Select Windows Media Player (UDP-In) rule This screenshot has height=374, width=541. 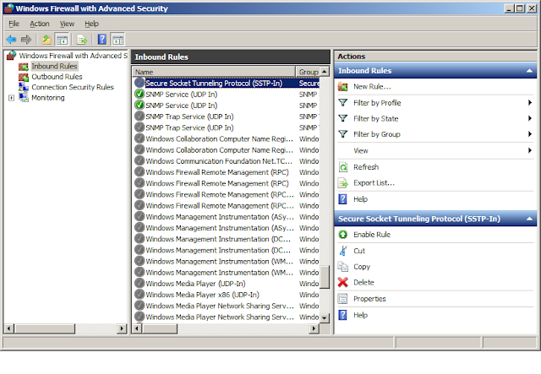click(226, 284)
